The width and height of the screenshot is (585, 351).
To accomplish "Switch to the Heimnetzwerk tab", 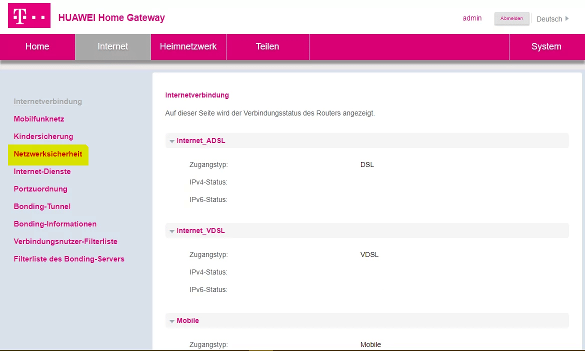I will tap(188, 46).
